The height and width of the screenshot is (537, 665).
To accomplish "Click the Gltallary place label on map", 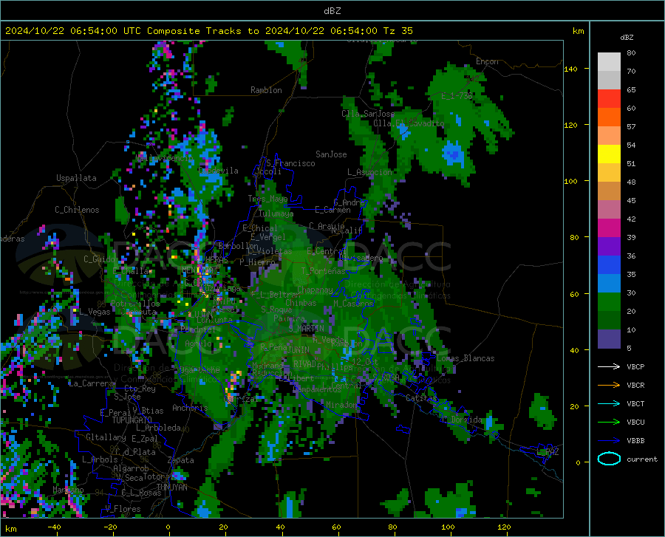I will pyautogui.click(x=106, y=437).
